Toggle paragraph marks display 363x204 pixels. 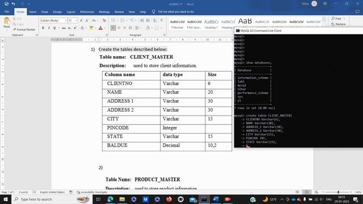pyautogui.click(x=162, y=20)
